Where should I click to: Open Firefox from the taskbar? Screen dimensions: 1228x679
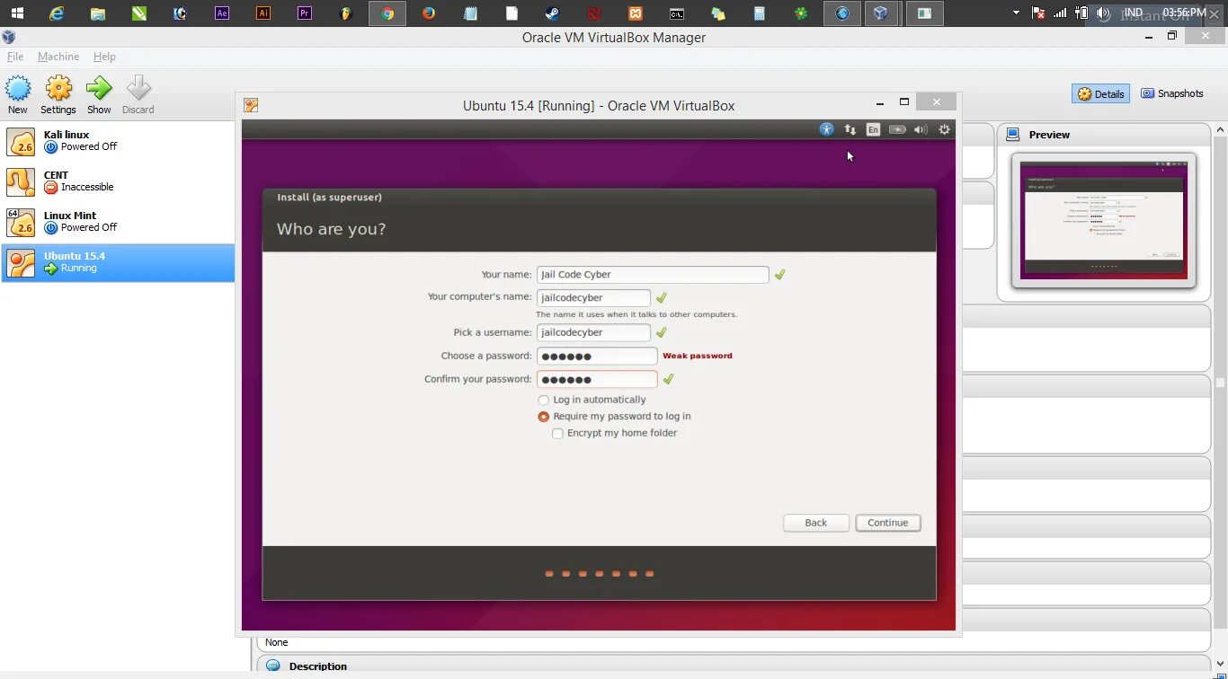coord(429,13)
